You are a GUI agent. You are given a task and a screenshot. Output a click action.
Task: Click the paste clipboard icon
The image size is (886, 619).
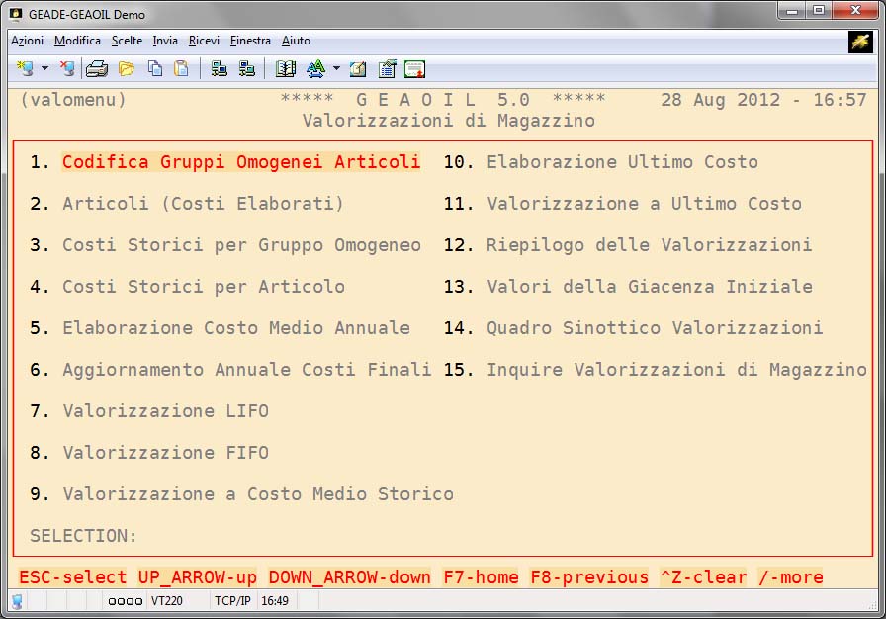tap(181, 69)
